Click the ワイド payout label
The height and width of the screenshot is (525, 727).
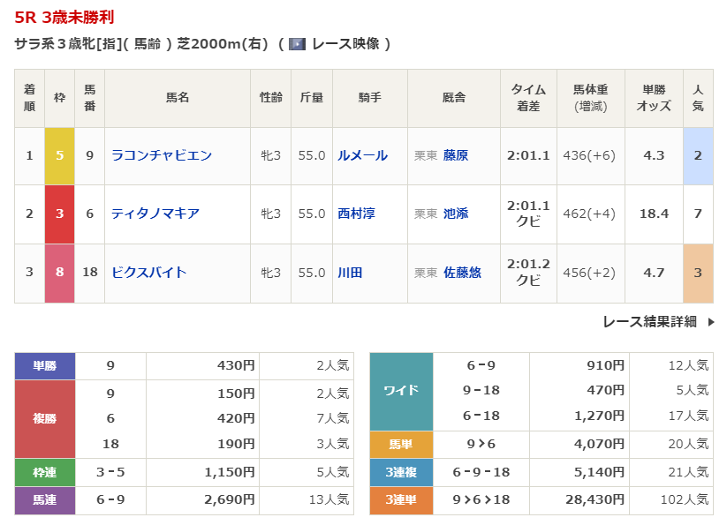401,391
